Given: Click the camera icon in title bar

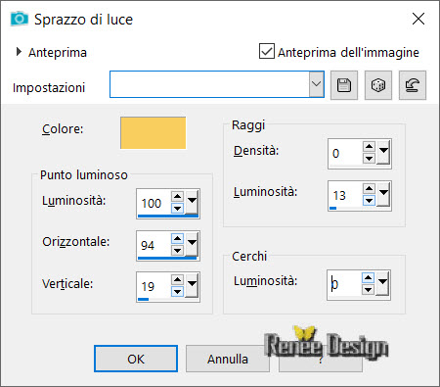Looking at the screenshot, I should pos(19,19).
